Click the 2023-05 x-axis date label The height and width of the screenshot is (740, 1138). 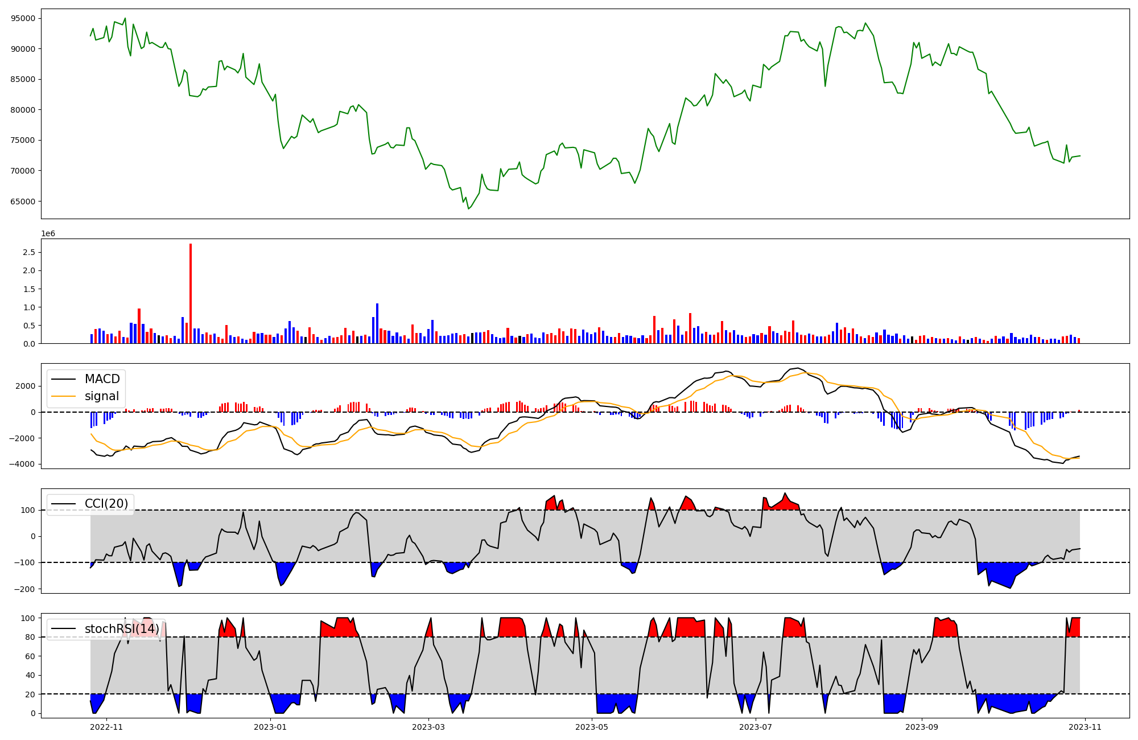[x=592, y=727]
